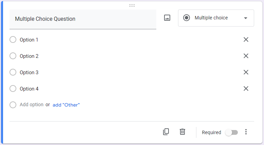Click the Add option text

(x=32, y=105)
